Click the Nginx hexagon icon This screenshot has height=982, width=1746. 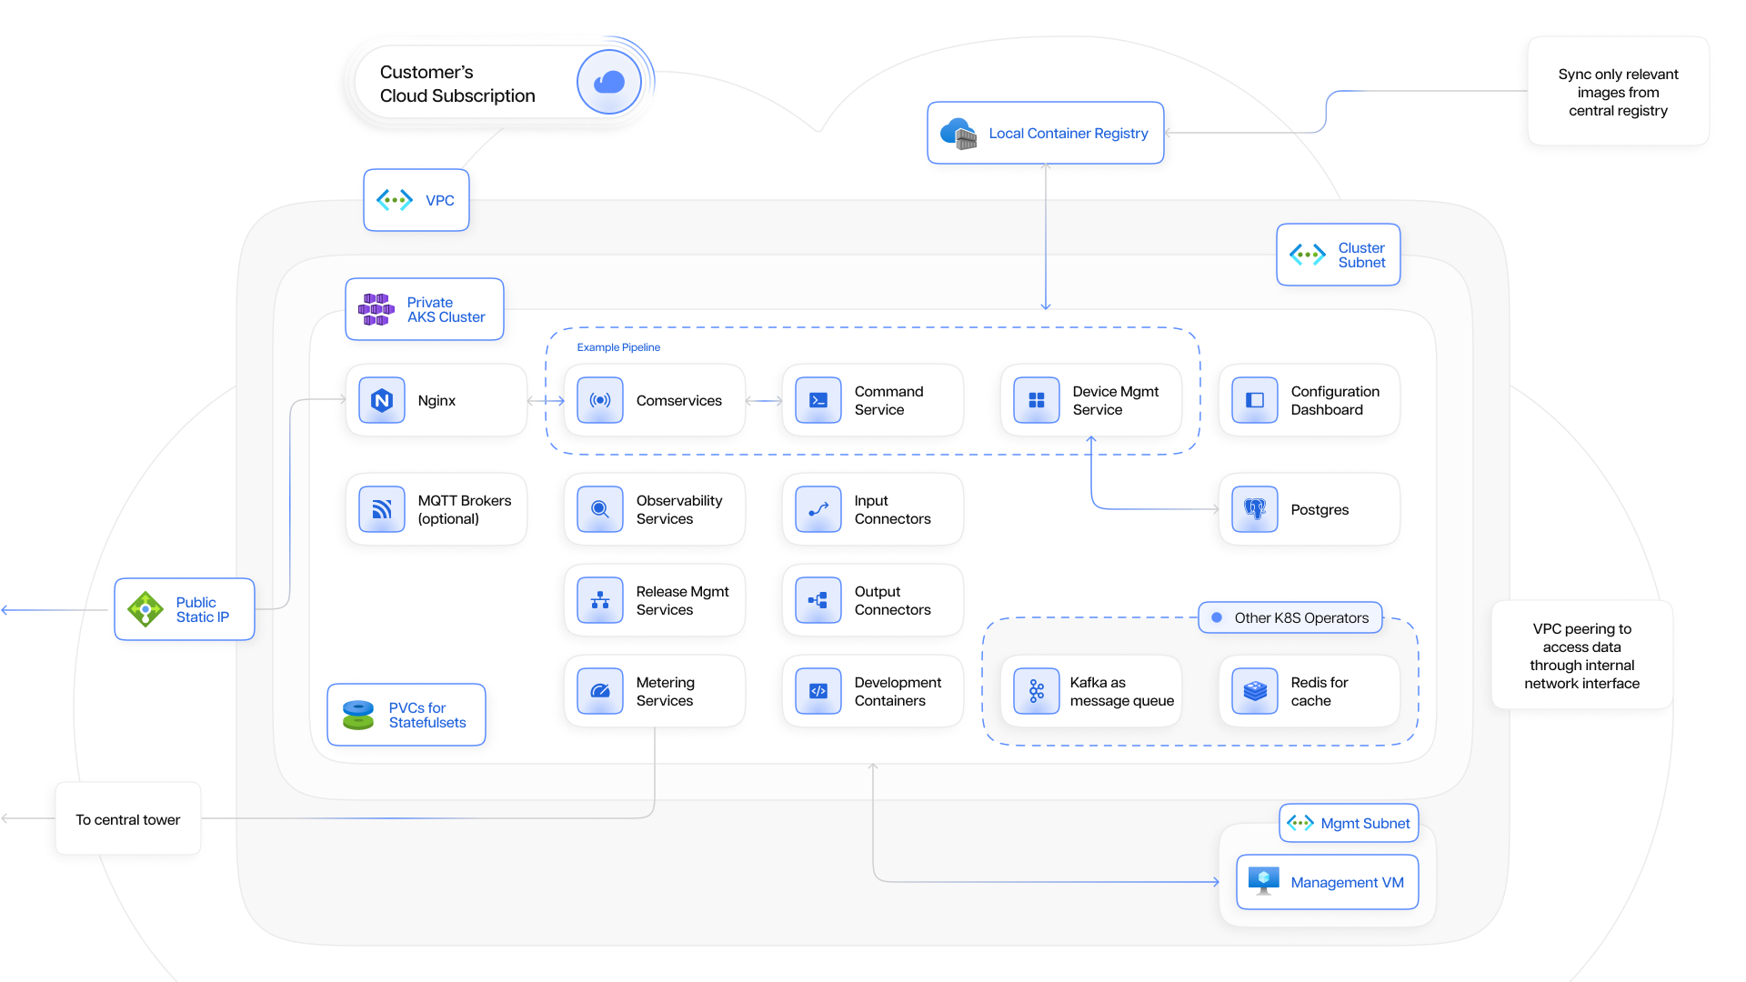tap(382, 400)
